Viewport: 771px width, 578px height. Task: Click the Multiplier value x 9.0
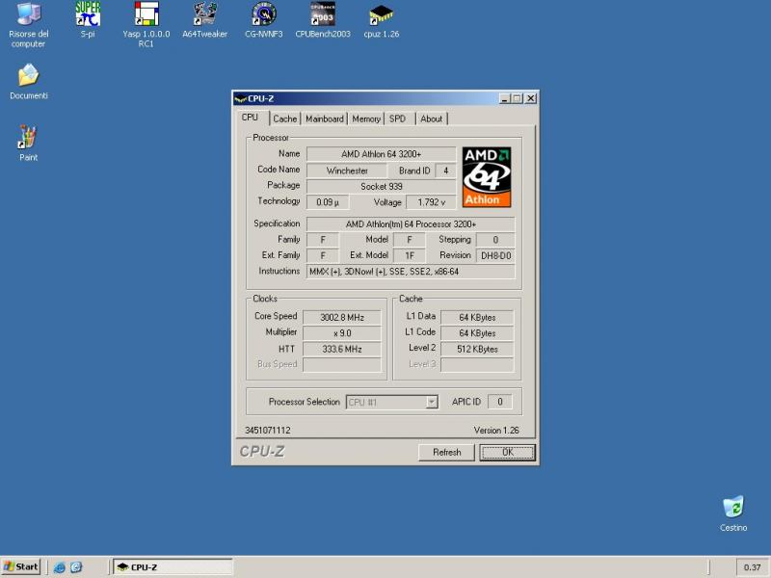coord(342,333)
